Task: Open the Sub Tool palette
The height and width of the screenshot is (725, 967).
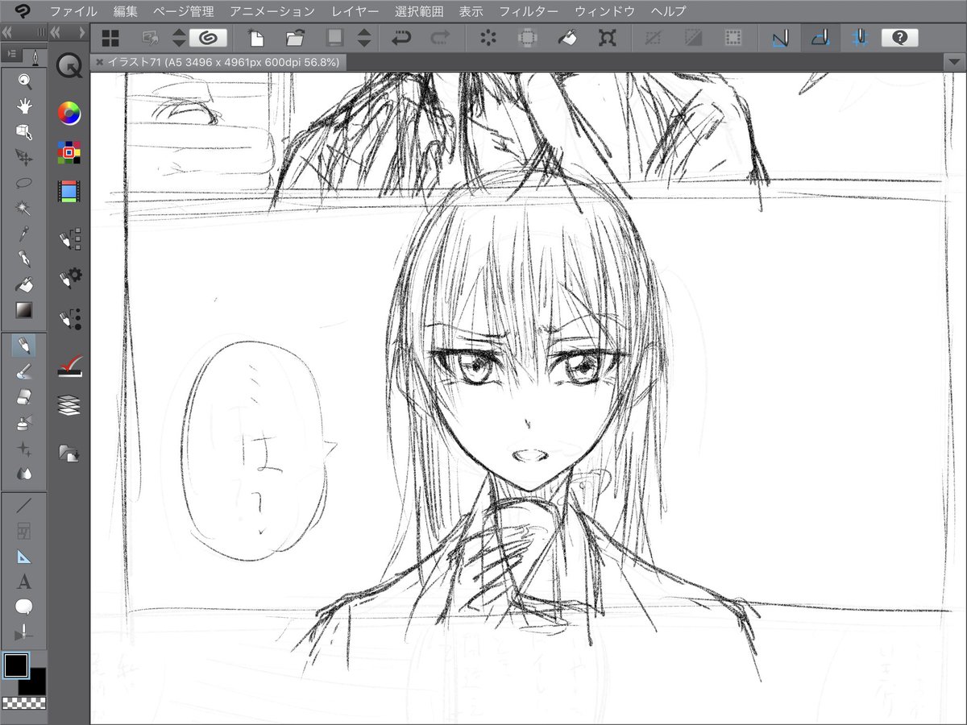Action: (x=69, y=239)
